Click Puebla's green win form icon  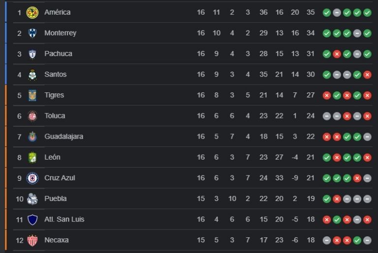(327, 199)
